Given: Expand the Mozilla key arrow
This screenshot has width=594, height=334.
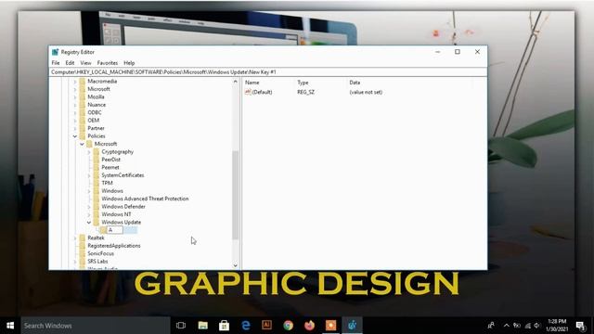Looking at the screenshot, I should click(x=75, y=96).
